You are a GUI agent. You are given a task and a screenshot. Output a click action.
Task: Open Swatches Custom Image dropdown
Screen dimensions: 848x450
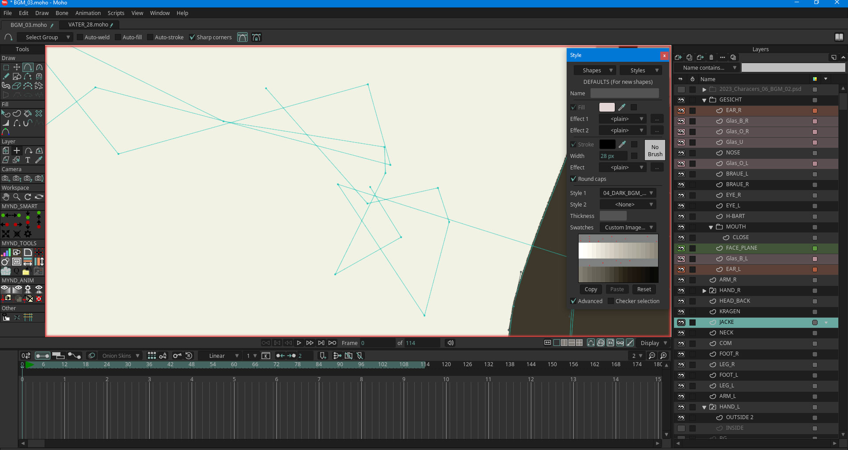(x=627, y=227)
